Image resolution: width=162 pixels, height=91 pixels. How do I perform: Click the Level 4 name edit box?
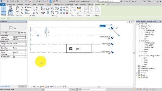point(105,26)
